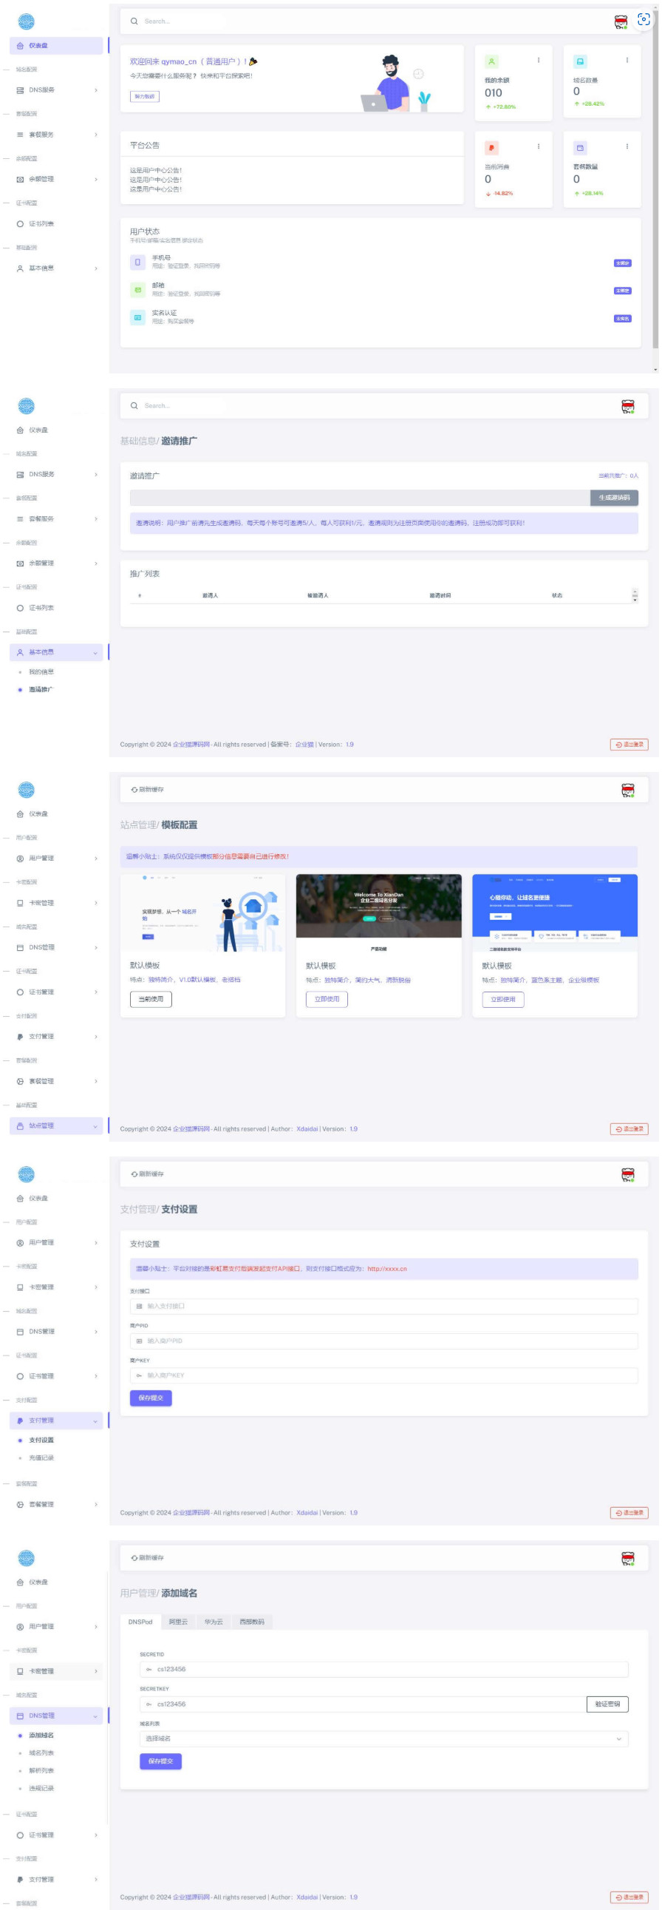Image resolution: width=662 pixels, height=1910 pixels.
Task: Click 套餐管理 icon in the 模板配置 page sidebar
Action: click(20, 1081)
